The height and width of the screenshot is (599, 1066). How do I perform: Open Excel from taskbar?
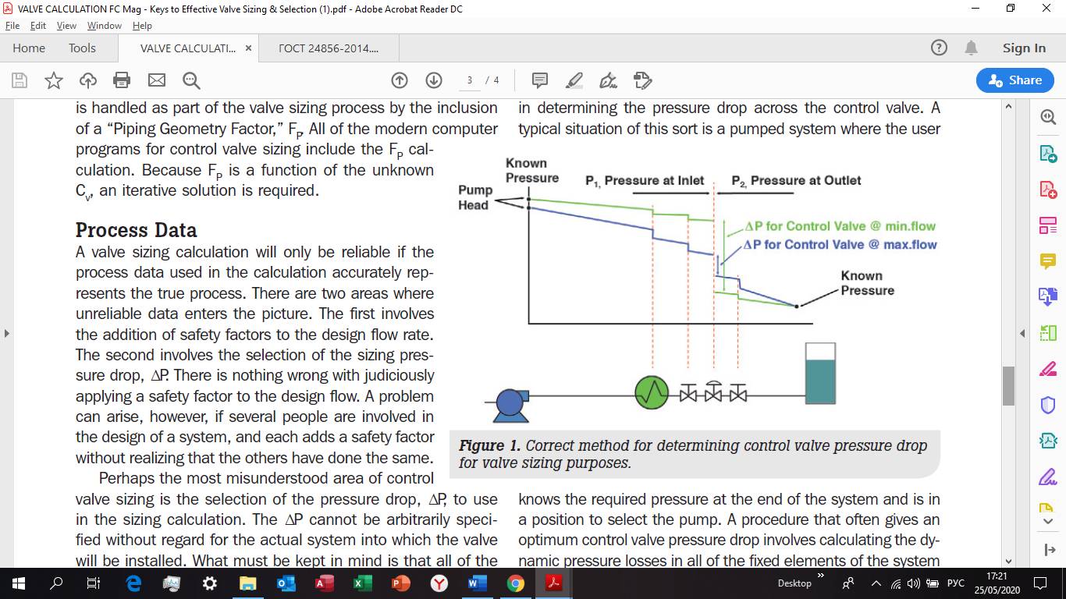tap(363, 583)
